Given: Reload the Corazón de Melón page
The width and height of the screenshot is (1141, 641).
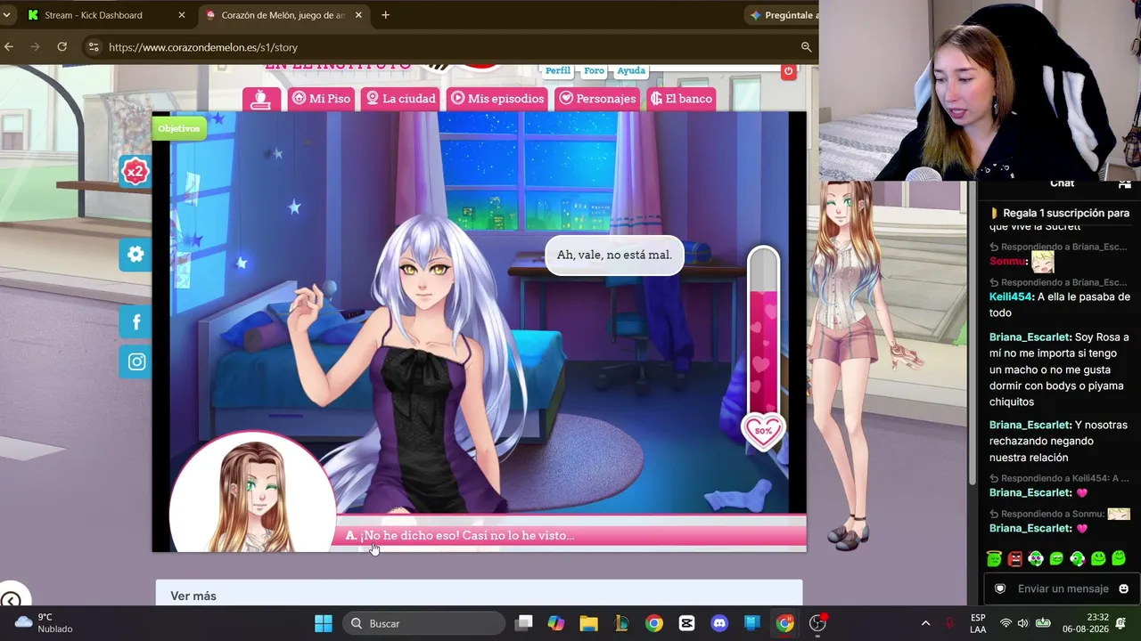Looking at the screenshot, I should click(62, 47).
